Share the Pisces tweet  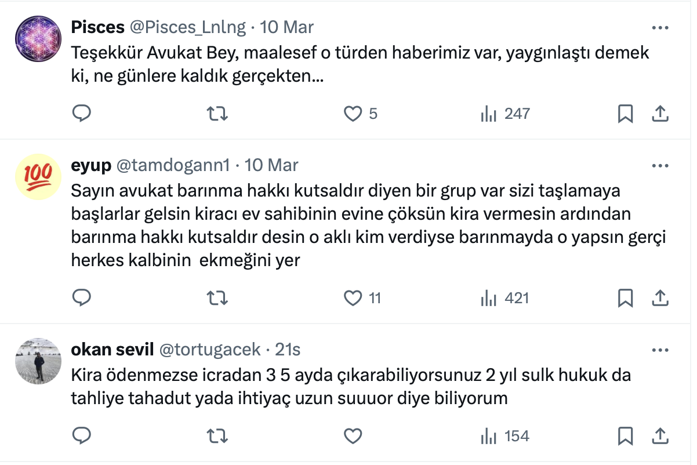[660, 114]
